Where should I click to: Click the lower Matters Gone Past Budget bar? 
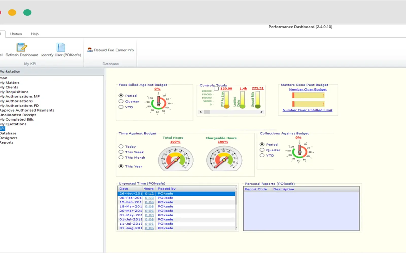click(x=308, y=104)
